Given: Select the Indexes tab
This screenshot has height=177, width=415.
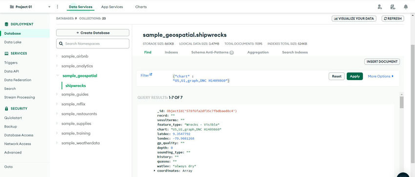Looking at the screenshot, I should (x=171, y=52).
